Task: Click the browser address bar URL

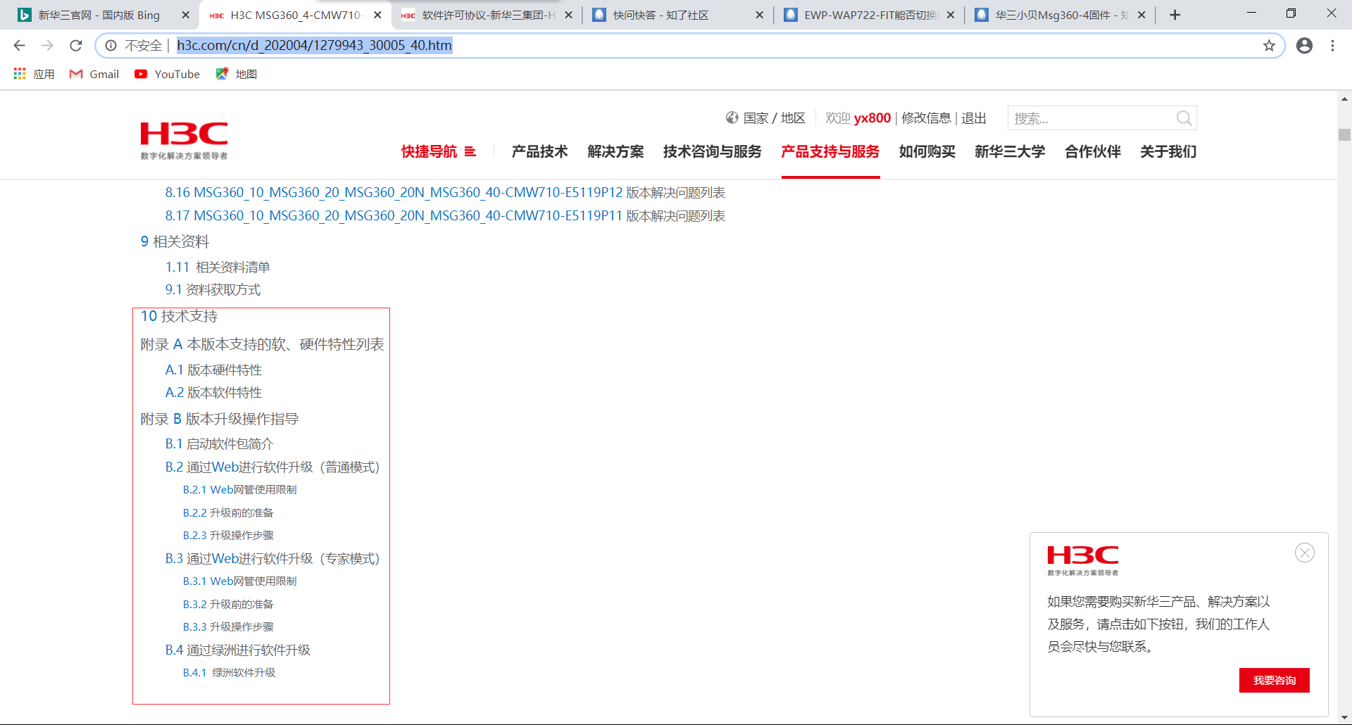Action: click(314, 46)
